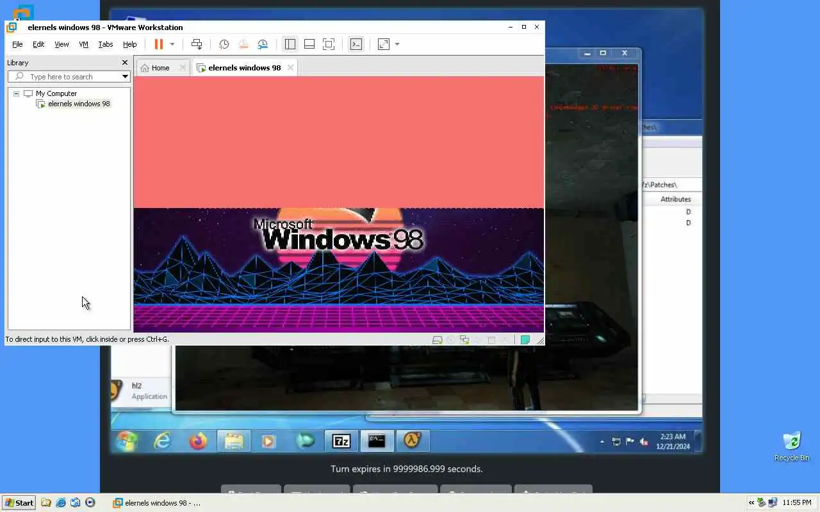Click the fourth quick launch icon beside Start

[90, 502]
